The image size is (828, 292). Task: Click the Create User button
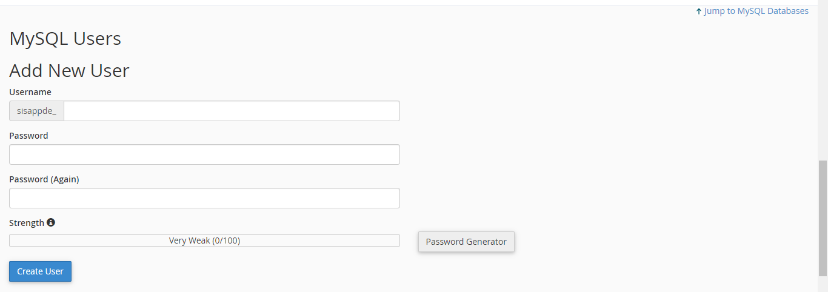(x=40, y=271)
